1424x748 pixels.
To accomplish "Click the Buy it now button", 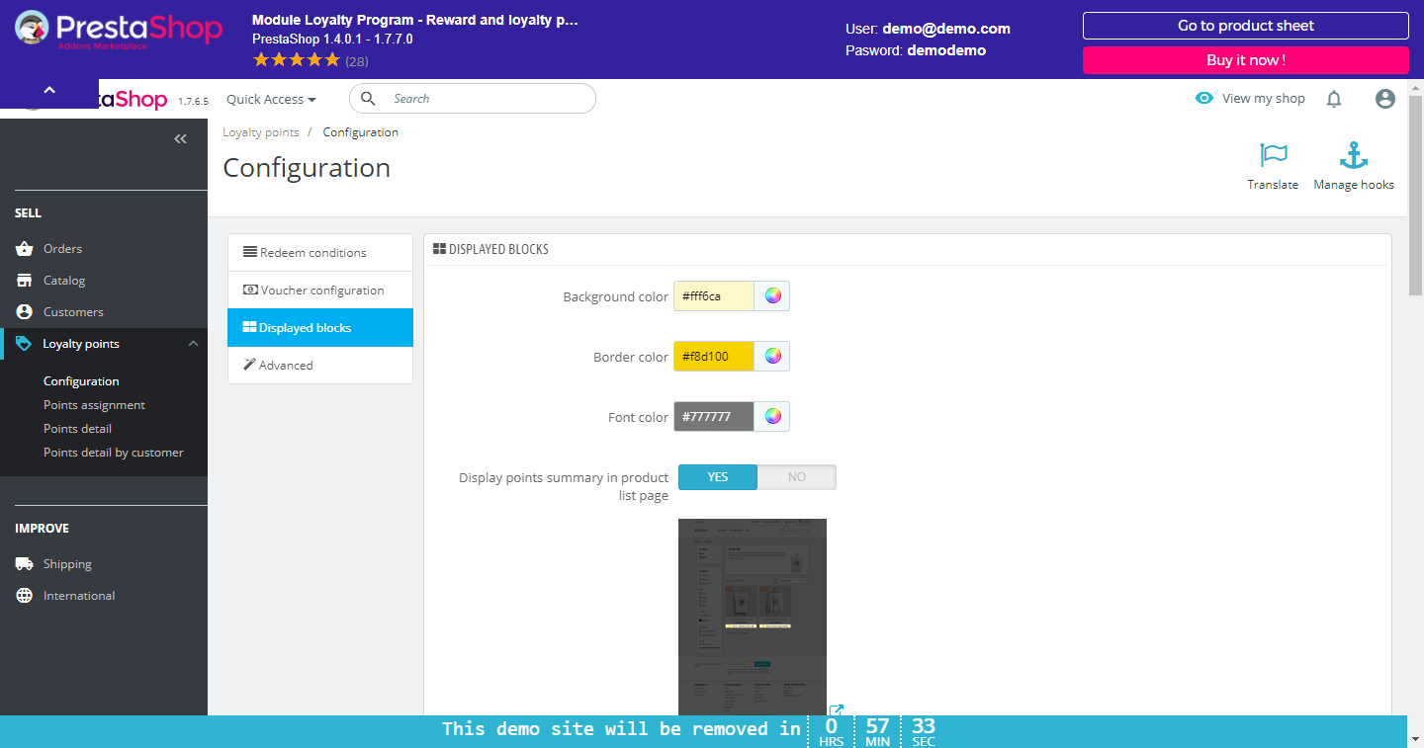I will click(1246, 60).
